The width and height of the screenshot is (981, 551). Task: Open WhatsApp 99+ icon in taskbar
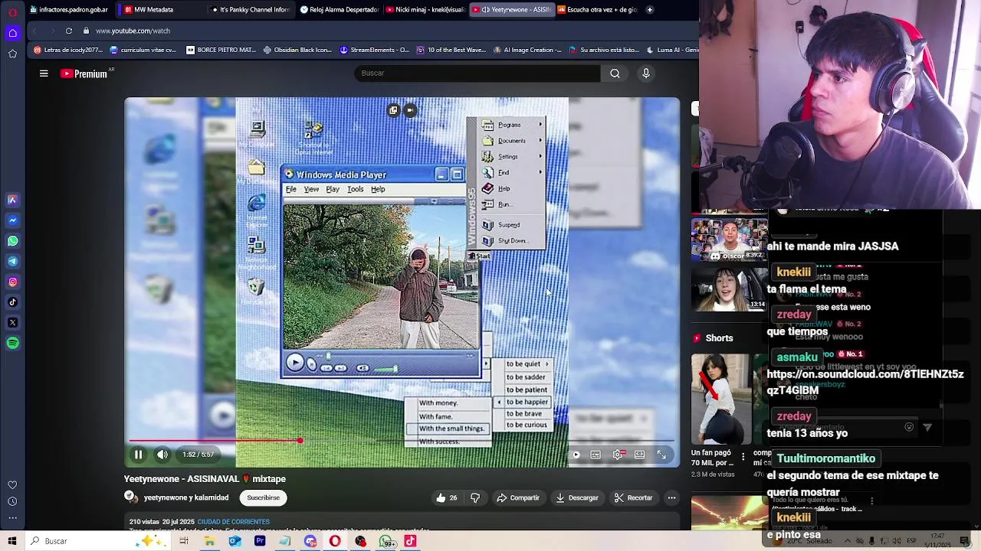(386, 541)
